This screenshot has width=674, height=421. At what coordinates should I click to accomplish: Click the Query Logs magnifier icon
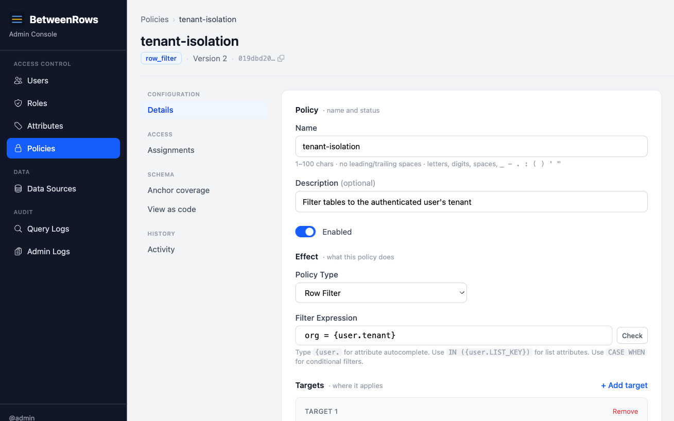(x=18, y=229)
